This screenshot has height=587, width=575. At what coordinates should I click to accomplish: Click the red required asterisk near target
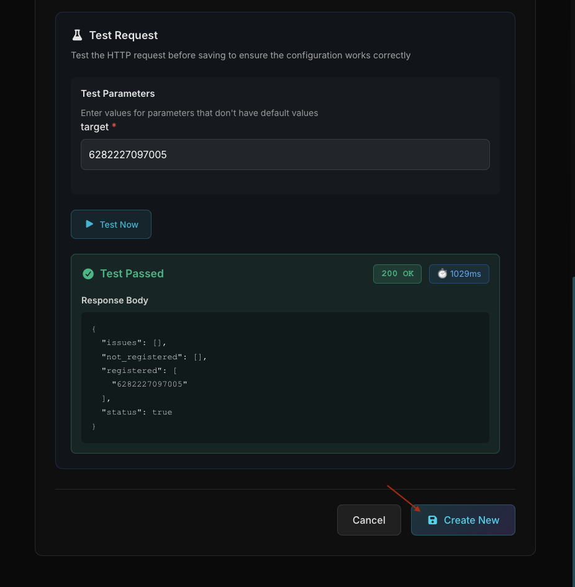pyautogui.click(x=114, y=127)
